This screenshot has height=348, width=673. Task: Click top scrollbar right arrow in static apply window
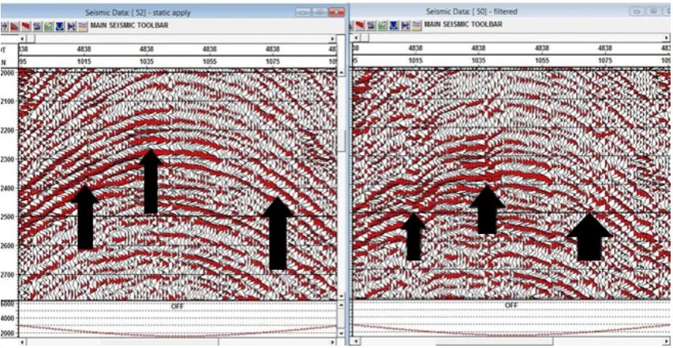[332, 39]
